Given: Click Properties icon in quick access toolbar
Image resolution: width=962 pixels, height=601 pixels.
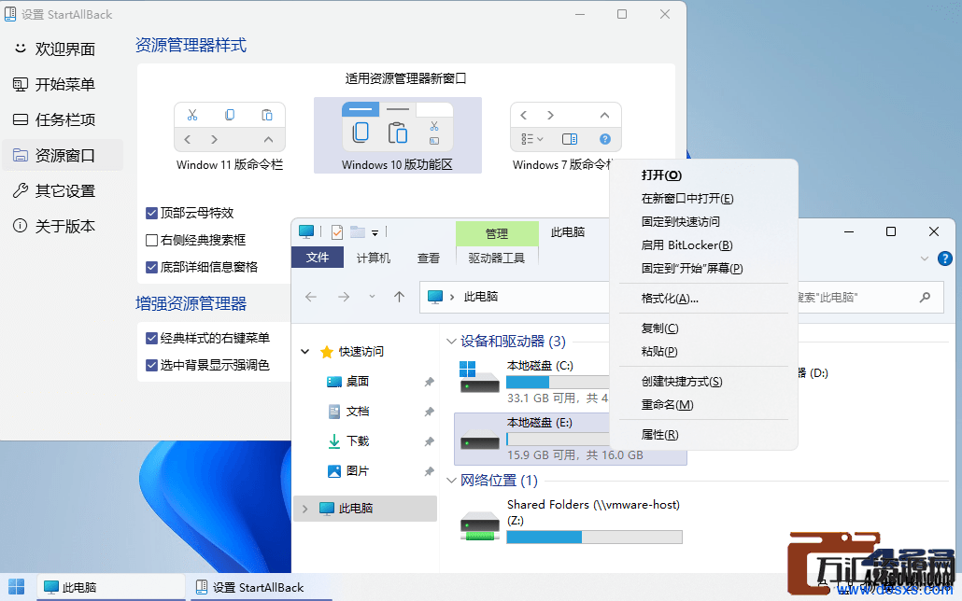Looking at the screenshot, I should [337, 231].
